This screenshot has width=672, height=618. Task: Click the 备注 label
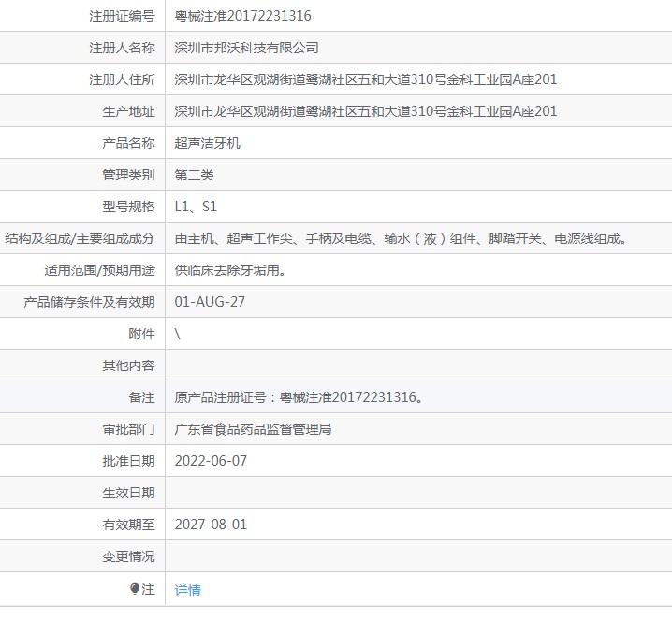[141, 397]
